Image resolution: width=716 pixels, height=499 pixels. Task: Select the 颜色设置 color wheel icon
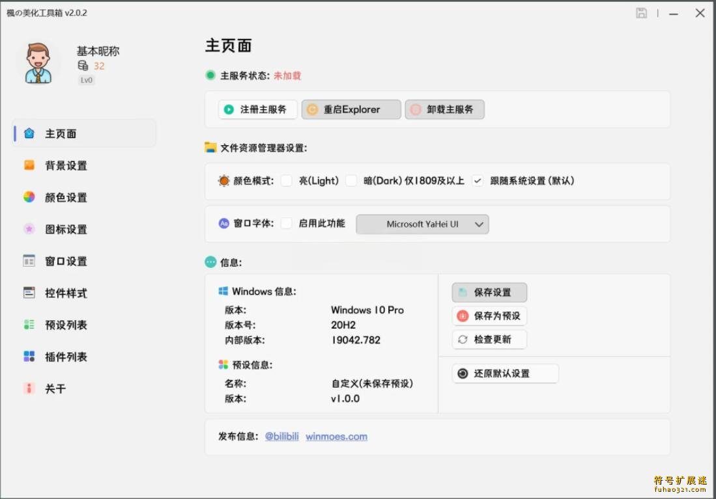coord(29,197)
